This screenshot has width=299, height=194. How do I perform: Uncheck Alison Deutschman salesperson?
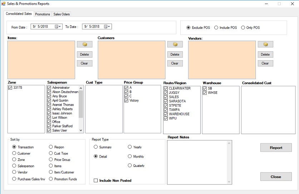click(x=49, y=92)
